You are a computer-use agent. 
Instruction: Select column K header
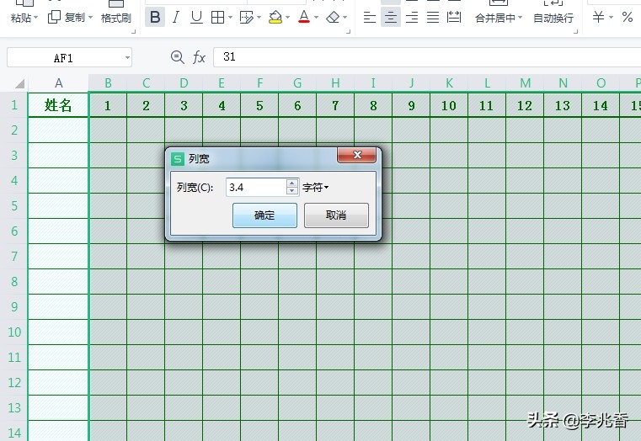449,83
